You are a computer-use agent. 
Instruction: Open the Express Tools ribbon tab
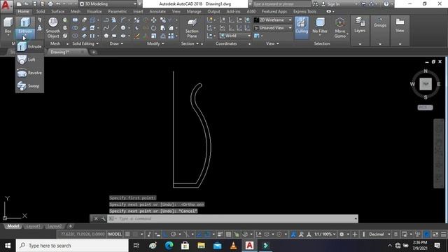304,11
